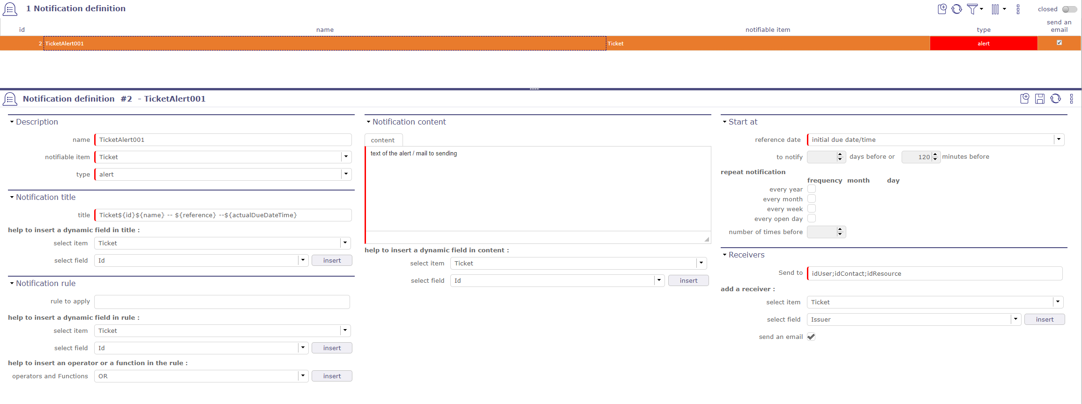Toggle send an email checkbox in TicketAlert001 row
The height and width of the screenshot is (404, 1082).
(x=1059, y=43)
